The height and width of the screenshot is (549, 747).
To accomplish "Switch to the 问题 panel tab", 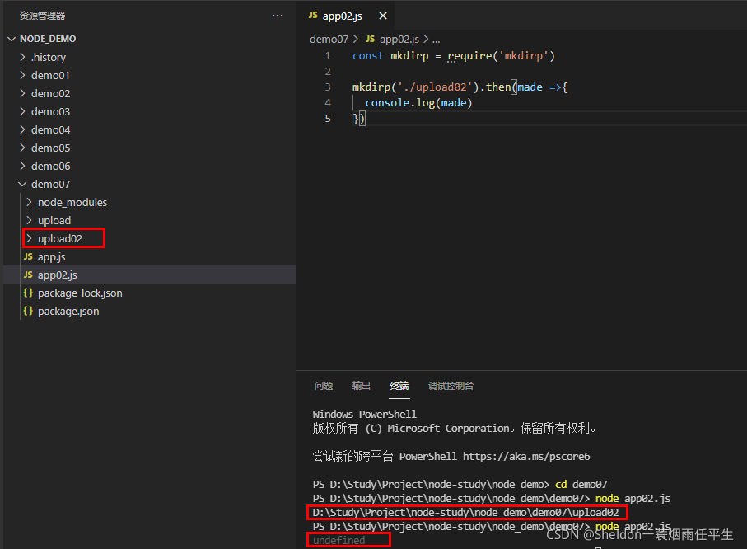I will click(x=324, y=386).
